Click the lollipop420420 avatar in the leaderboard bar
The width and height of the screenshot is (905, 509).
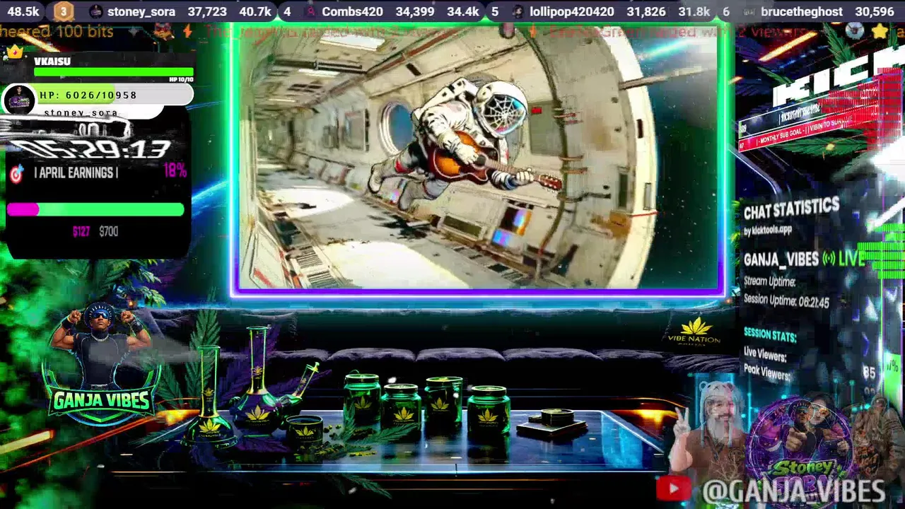(x=518, y=11)
